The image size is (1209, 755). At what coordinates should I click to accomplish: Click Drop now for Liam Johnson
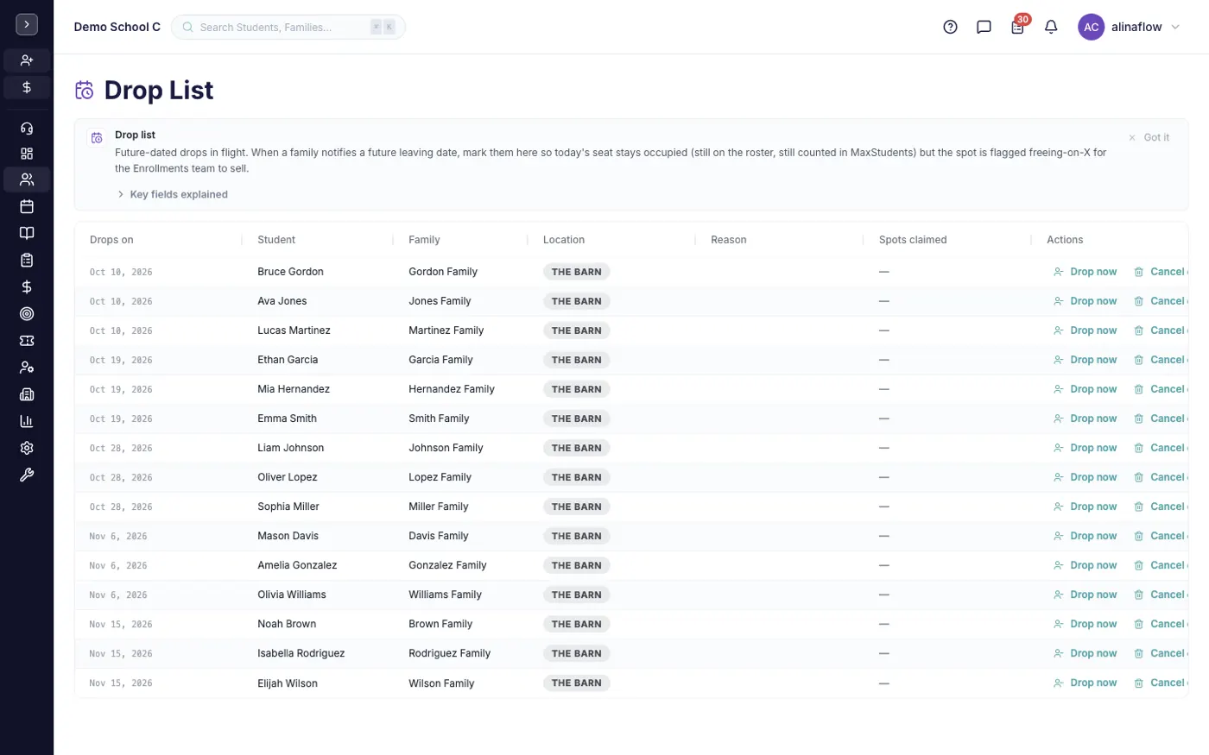pos(1085,448)
